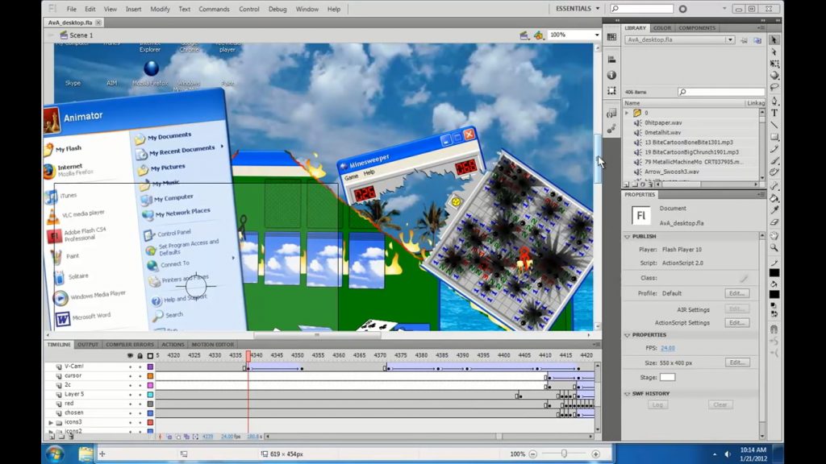Open the Library panel options menu
Image resolution: width=826 pixels, height=464 pixels.
tap(761, 28)
